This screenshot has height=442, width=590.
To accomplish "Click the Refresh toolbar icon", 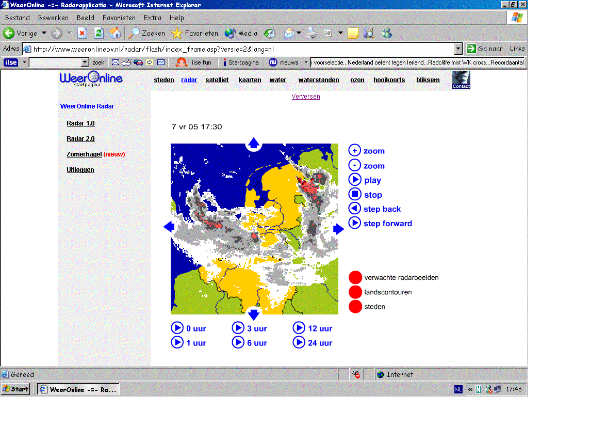I will 99,33.
